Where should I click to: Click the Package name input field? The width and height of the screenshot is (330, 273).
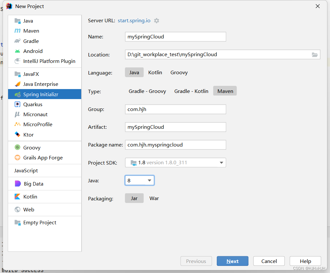tap(176, 145)
